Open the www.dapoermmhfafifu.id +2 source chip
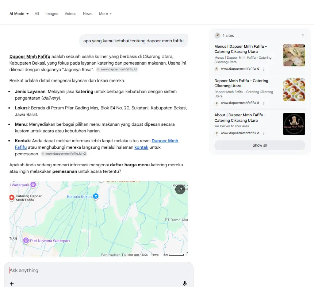 (64, 154)
